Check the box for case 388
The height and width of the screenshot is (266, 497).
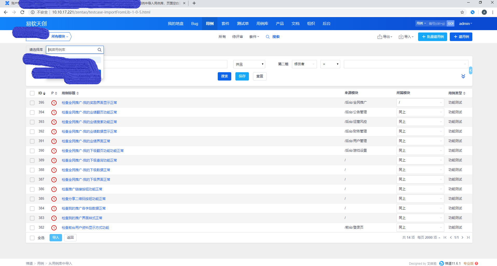[x=32, y=170]
